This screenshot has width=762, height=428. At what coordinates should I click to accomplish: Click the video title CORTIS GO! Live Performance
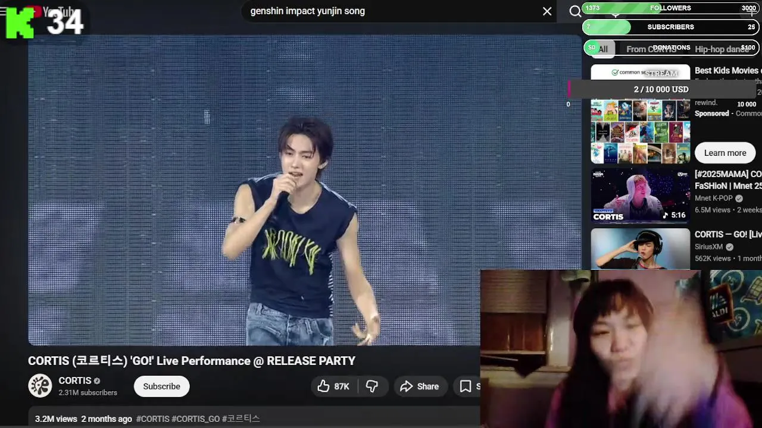pos(192,361)
